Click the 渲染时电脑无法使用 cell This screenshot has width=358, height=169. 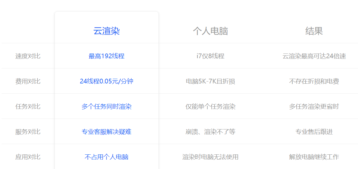(210, 157)
